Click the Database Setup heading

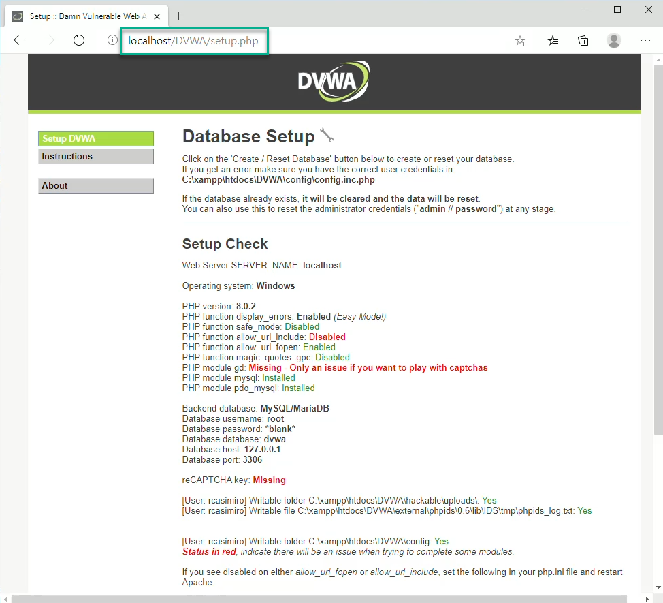pyautogui.click(x=248, y=136)
